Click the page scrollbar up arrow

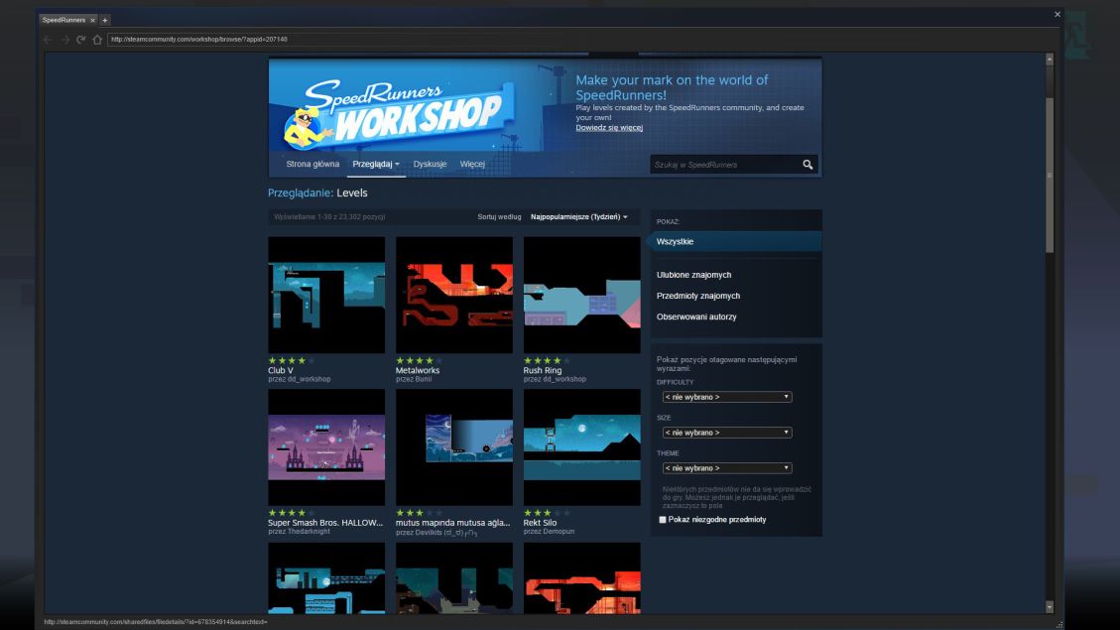pyautogui.click(x=1050, y=60)
